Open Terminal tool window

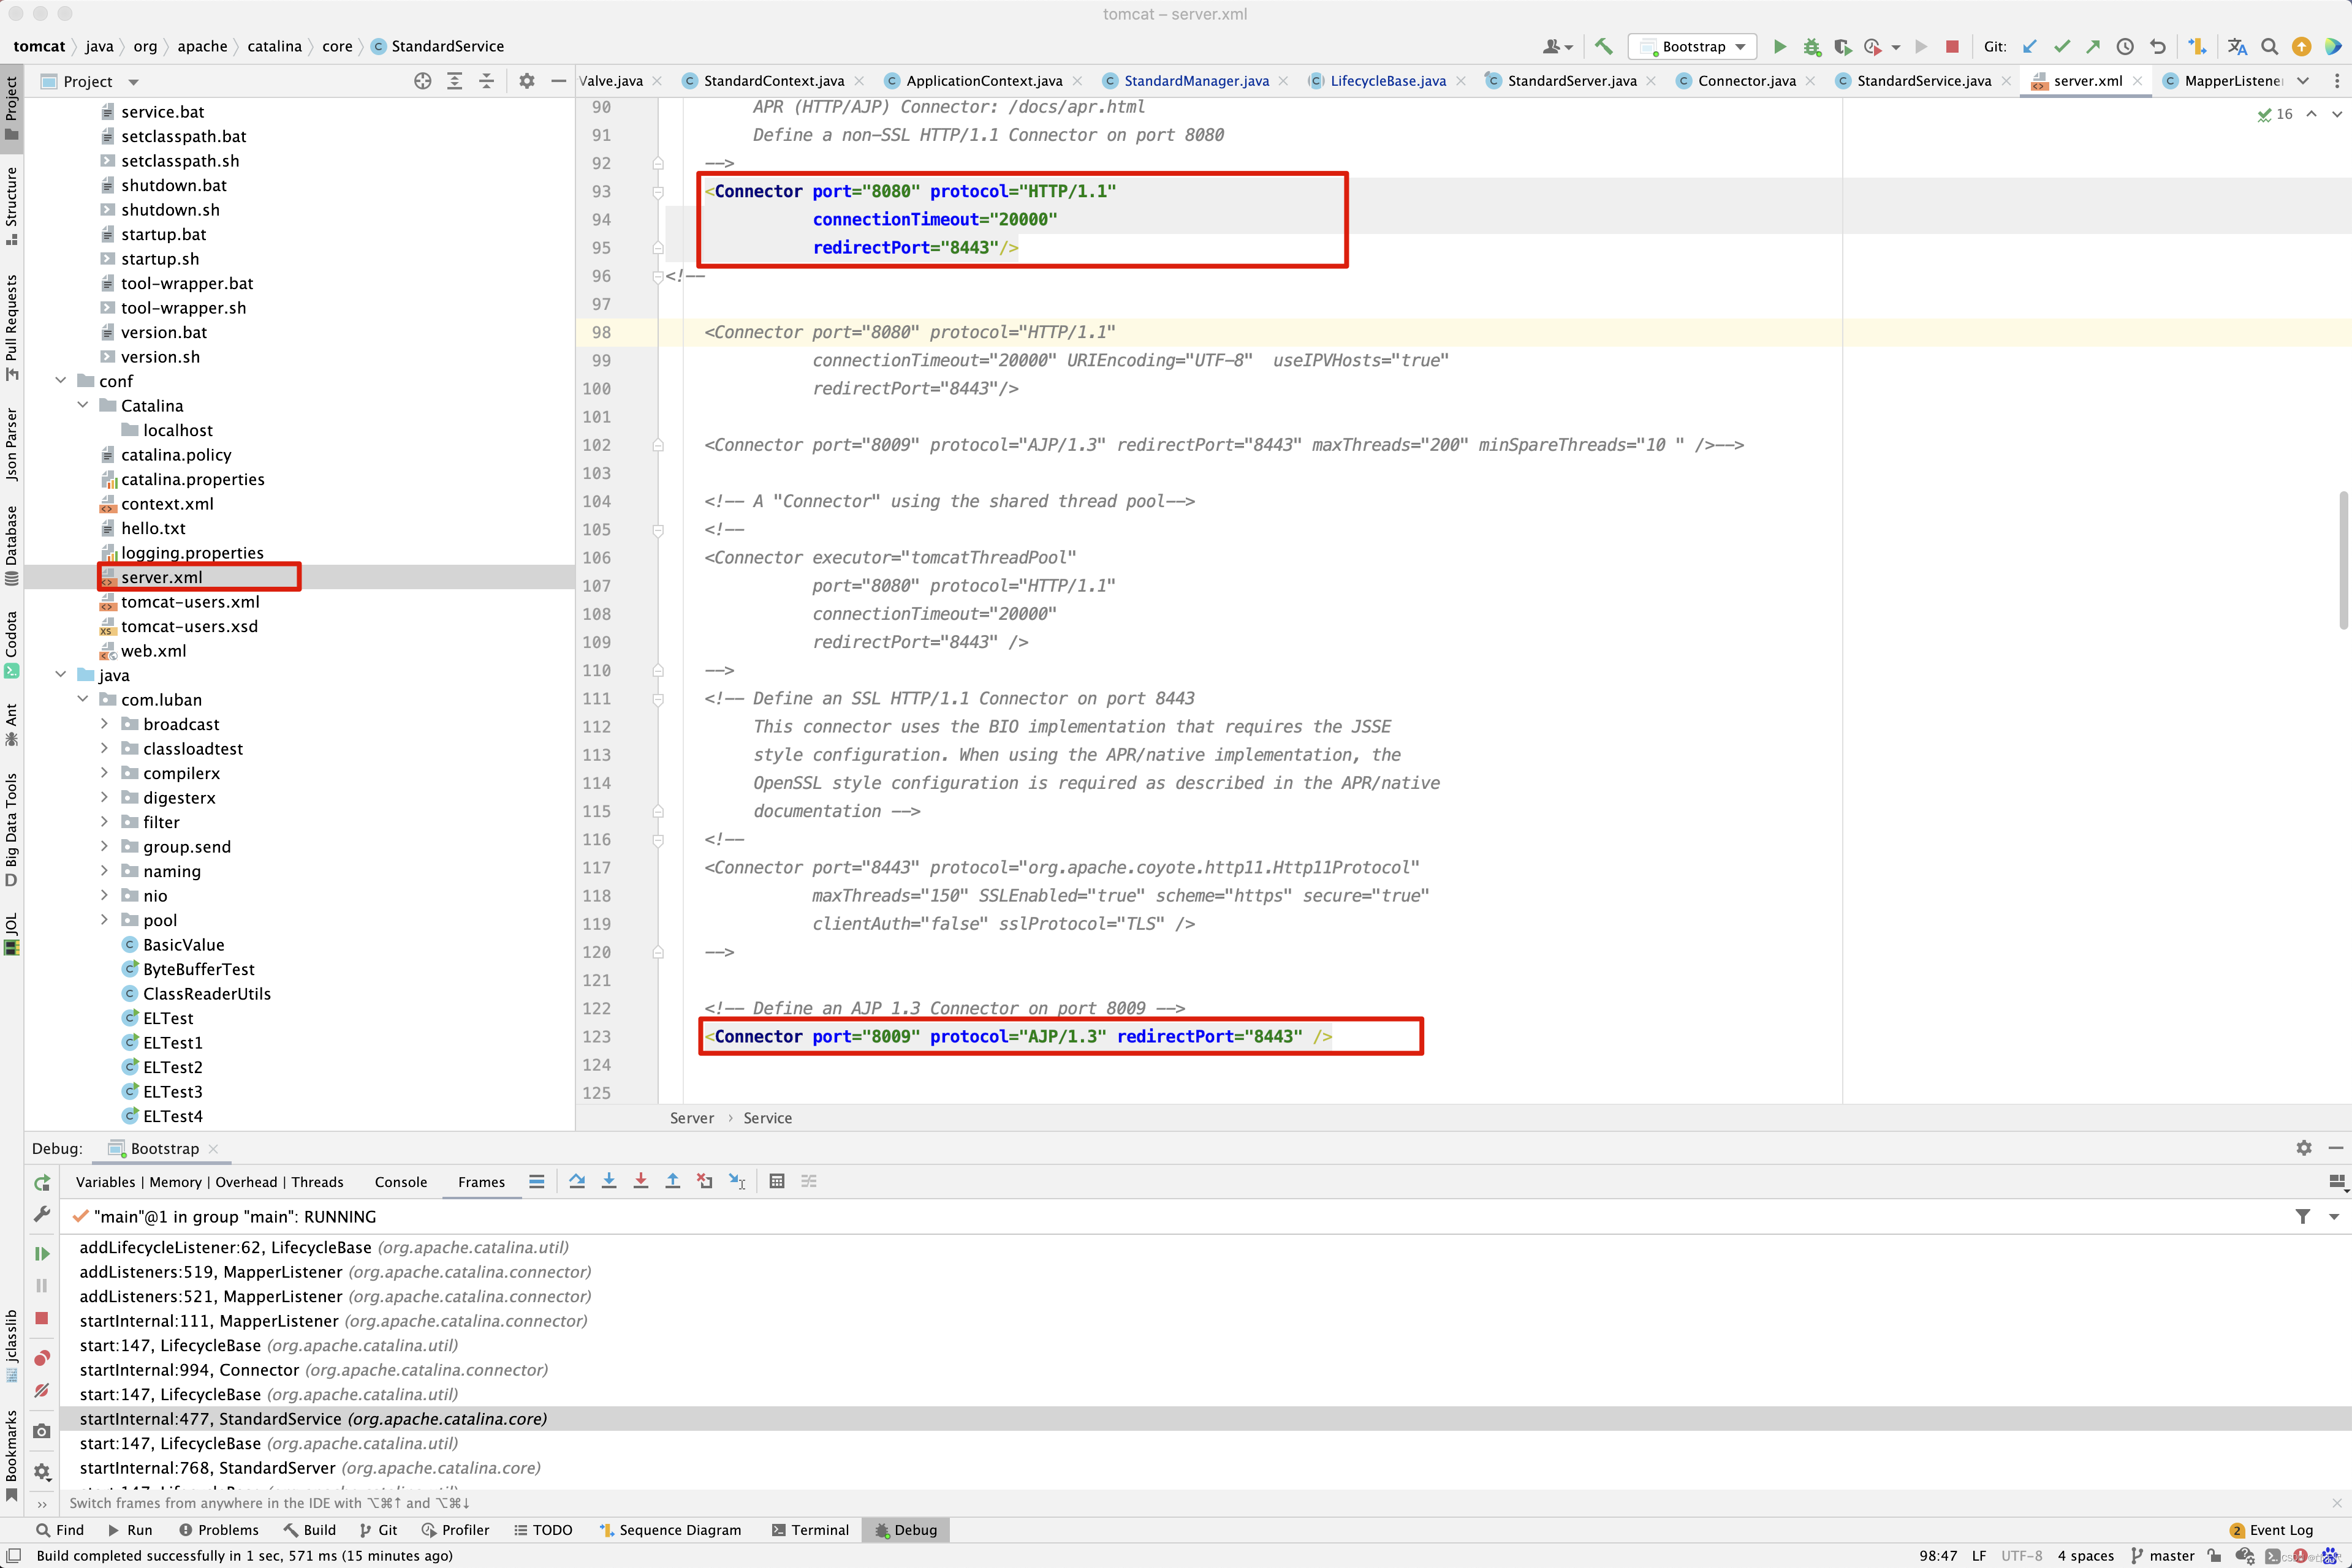click(x=810, y=1530)
